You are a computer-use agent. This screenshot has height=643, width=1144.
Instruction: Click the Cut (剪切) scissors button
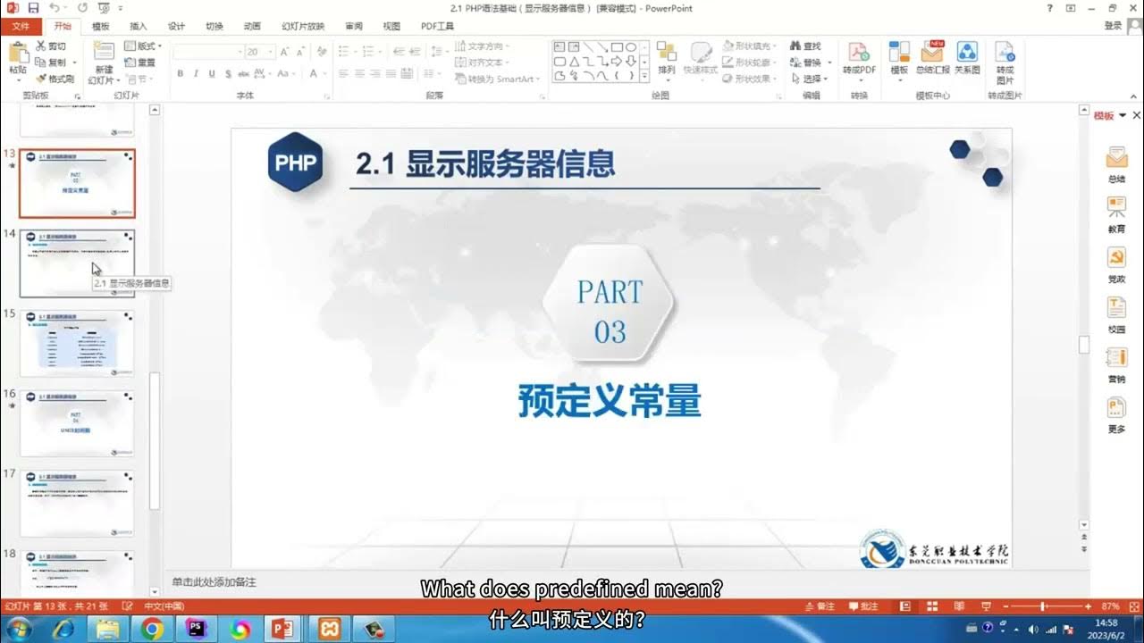coord(51,46)
